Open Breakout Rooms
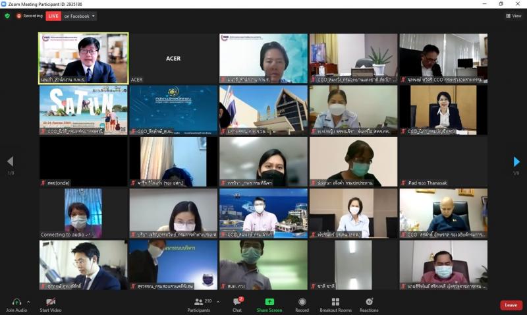527x315 pixels. 336,305
